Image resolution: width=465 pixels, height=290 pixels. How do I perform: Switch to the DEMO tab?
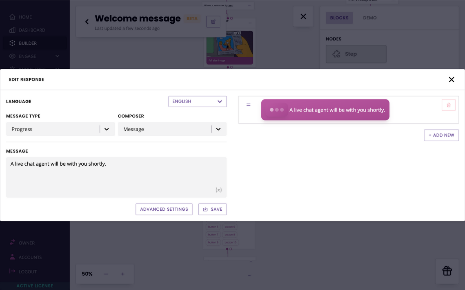(x=369, y=18)
